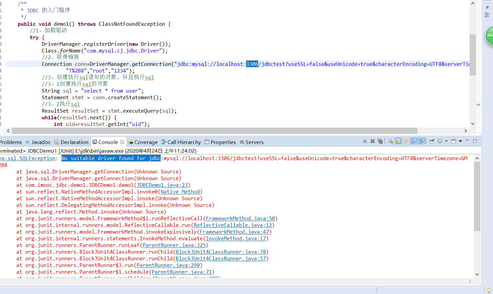Minimize the Console panel
The height and width of the screenshot is (294, 493).
(x=467, y=140)
